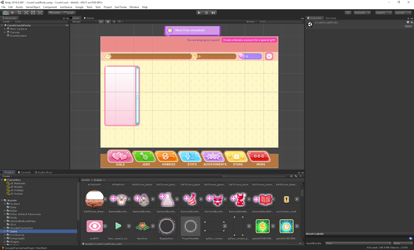Click the Project panel search field
The height and width of the screenshot is (250, 414).
pos(255,176)
